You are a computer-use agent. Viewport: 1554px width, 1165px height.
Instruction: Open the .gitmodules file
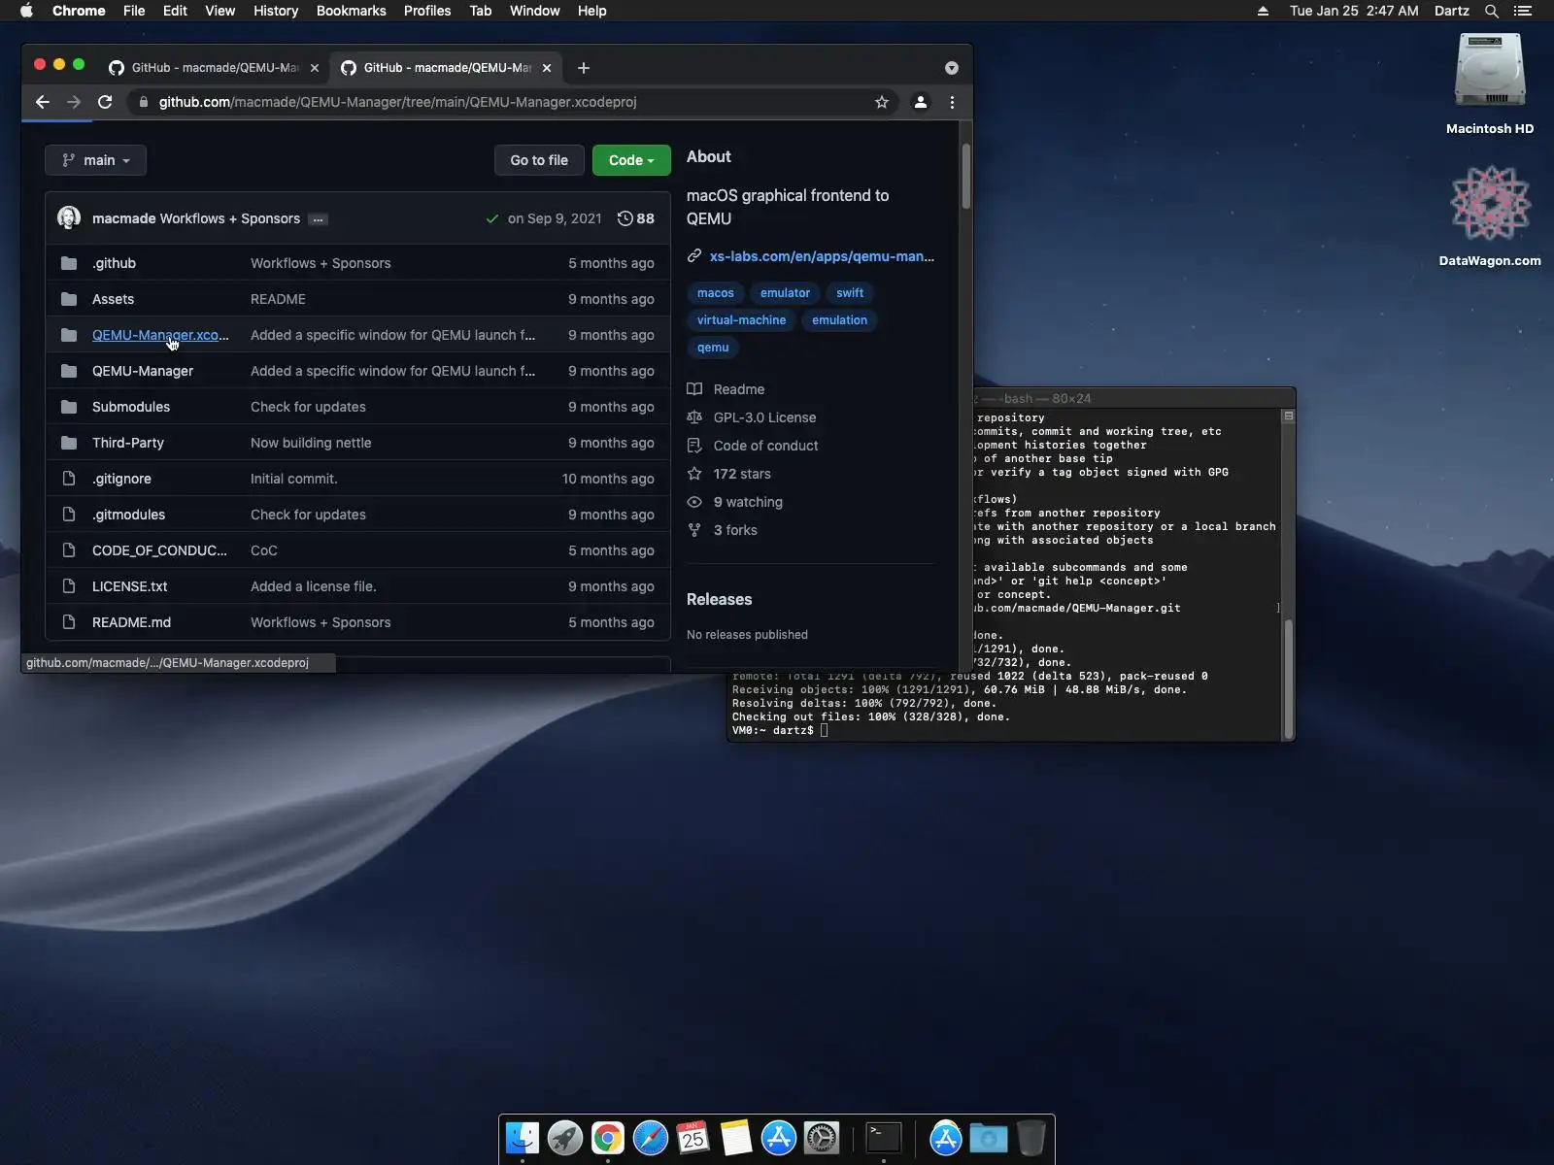click(x=128, y=515)
